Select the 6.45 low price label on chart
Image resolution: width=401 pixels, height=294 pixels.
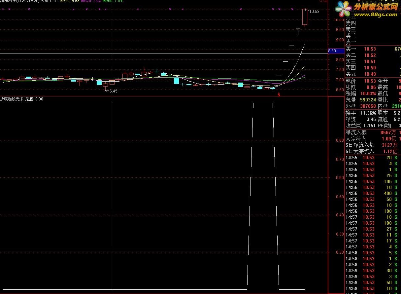tap(113, 91)
